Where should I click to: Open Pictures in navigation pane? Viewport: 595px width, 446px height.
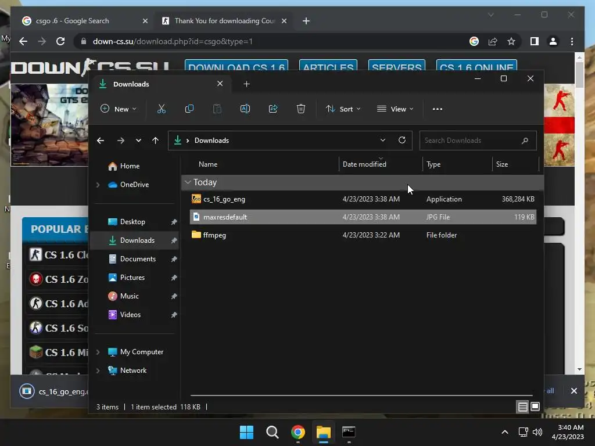pyautogui.click(x=132, y=278)
